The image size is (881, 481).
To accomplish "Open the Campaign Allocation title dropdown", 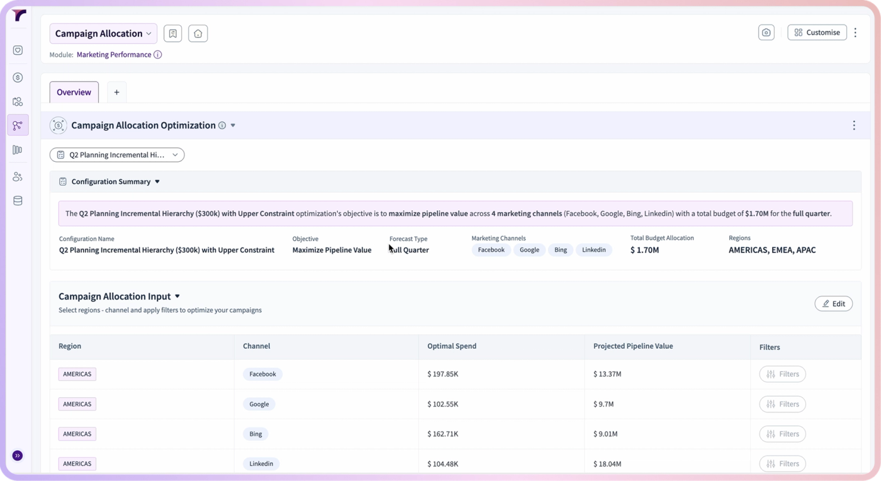I will (x=103, y=33).
